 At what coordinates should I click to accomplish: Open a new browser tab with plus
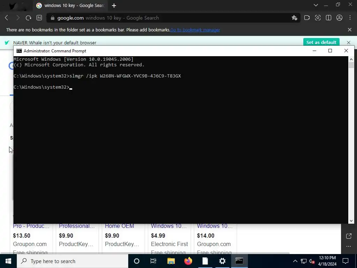114,6
